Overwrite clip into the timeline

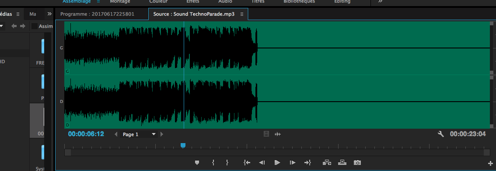pyautogui.click(x=342, y=162)
